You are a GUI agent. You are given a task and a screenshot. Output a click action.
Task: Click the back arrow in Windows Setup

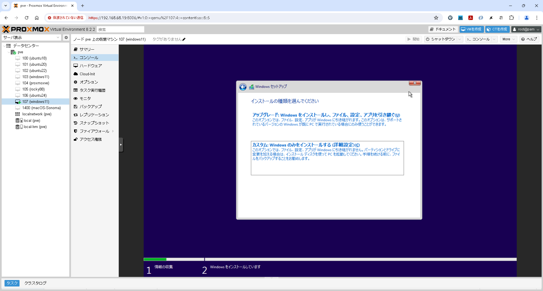(x=243, y=87)
